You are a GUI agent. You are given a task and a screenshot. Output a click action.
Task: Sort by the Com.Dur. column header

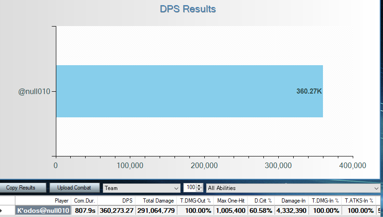click(84, 201)
